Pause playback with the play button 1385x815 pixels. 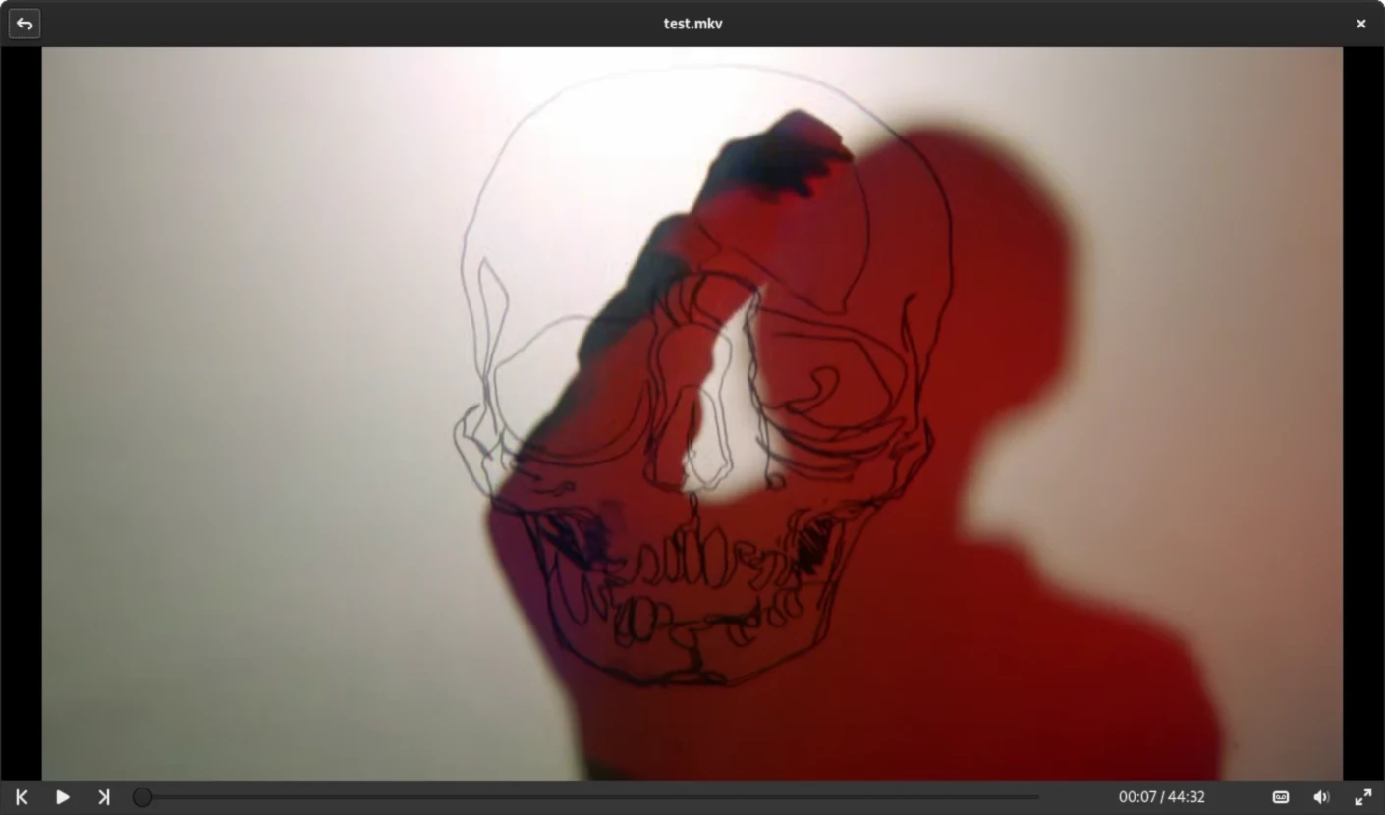click(x=62, y=797)
